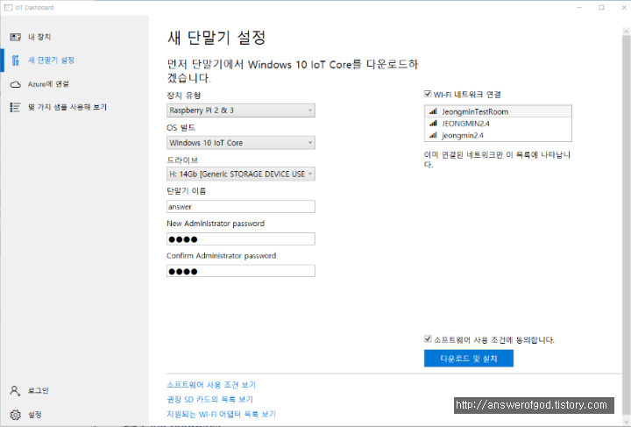
Task: Click the vertical scrollbar up arrow
Action: click(626, 31)
